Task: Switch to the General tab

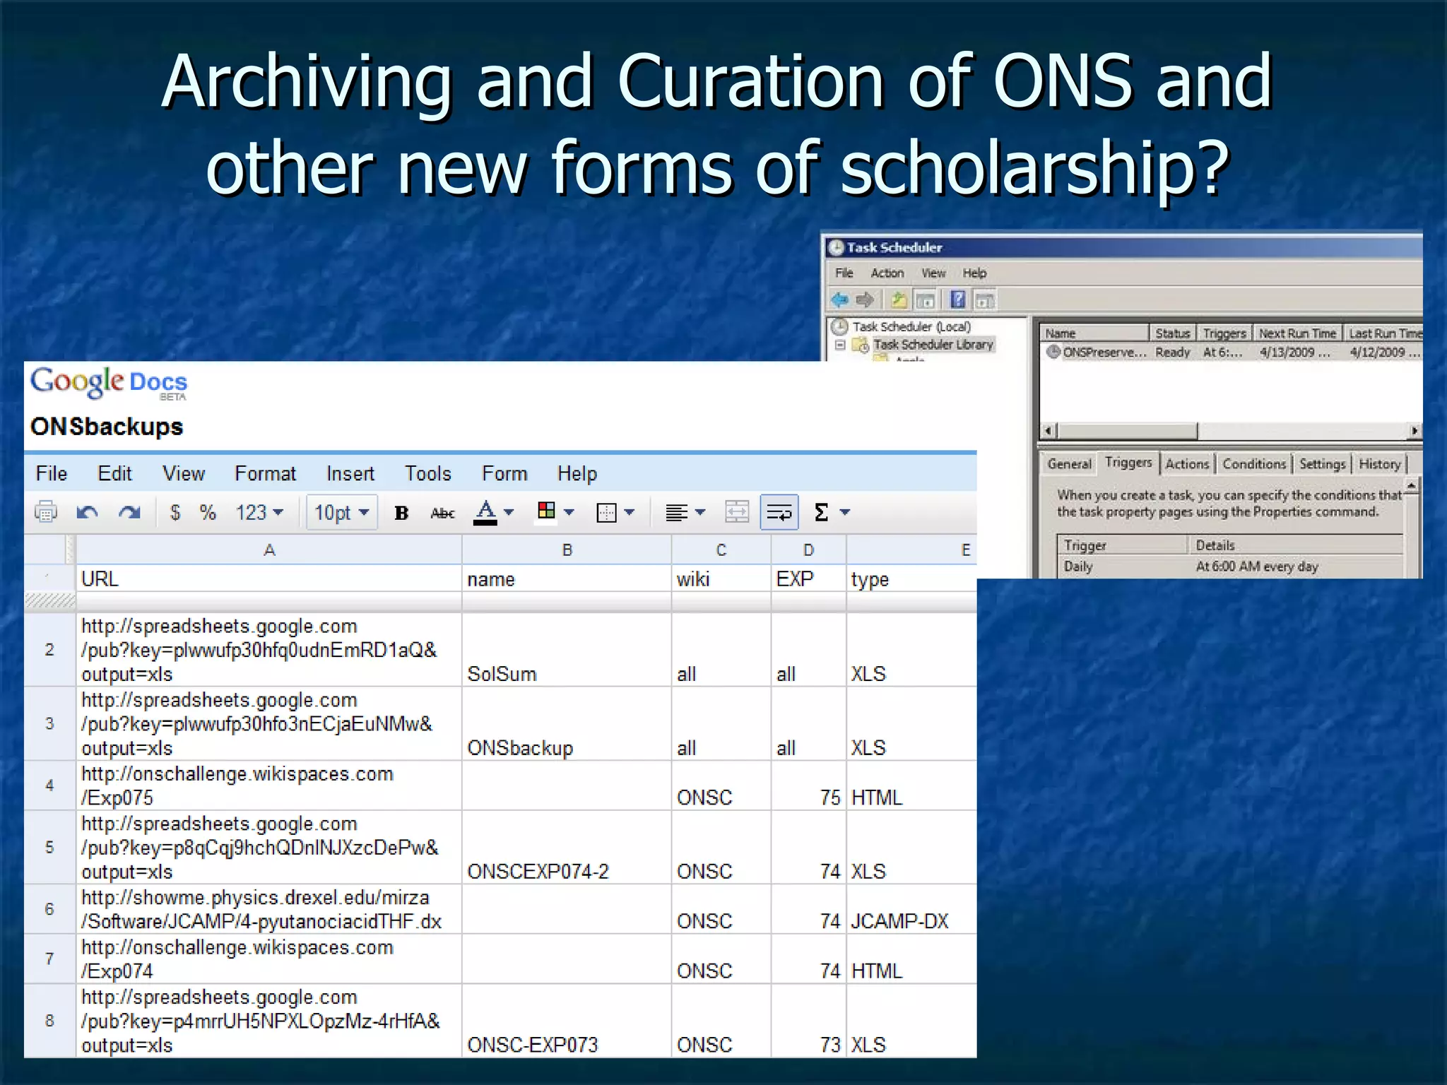Action: coord(1069,464)
